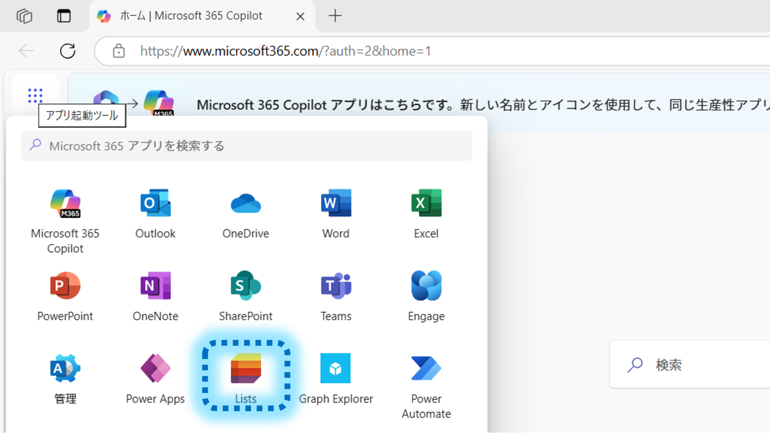
Task: Open the Lists app
Action: click(x=245, y=379)
